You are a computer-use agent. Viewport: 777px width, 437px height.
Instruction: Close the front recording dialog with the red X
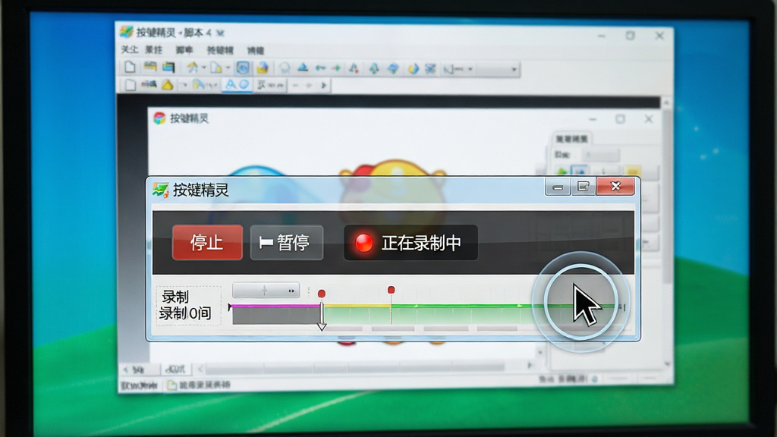(615, 187)
